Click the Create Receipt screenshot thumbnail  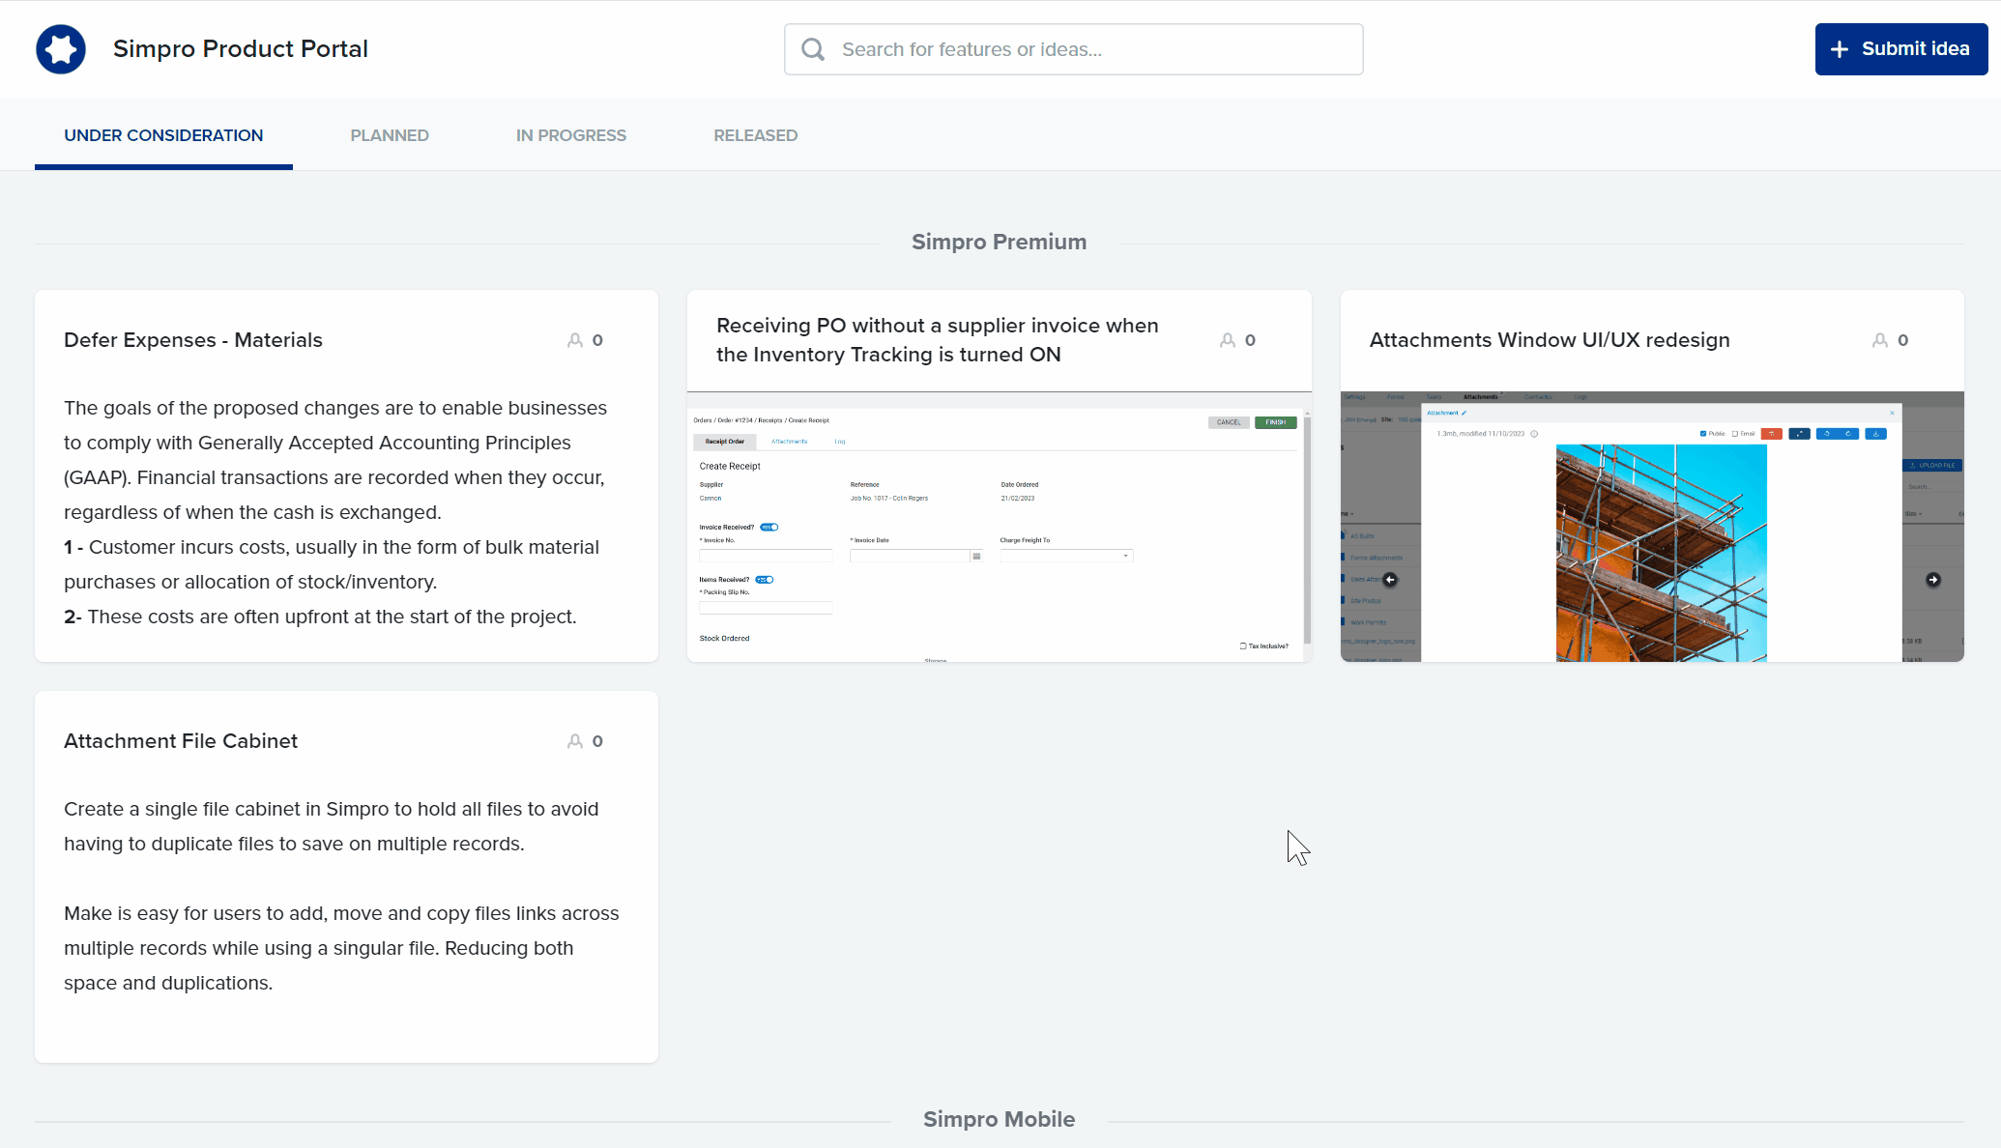[x=999, y=527]
